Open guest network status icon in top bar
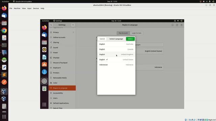216x121 pixels. (x=175, y=21)
